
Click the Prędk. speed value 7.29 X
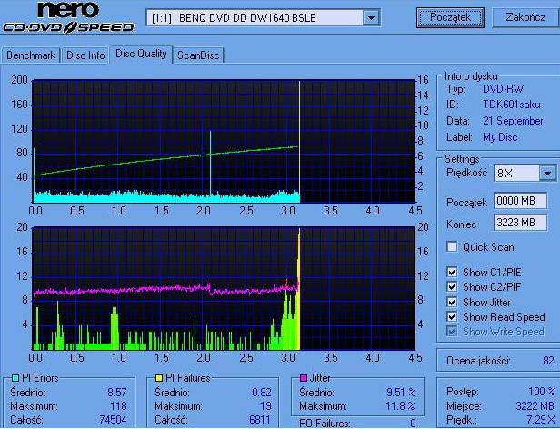[541, 420]
